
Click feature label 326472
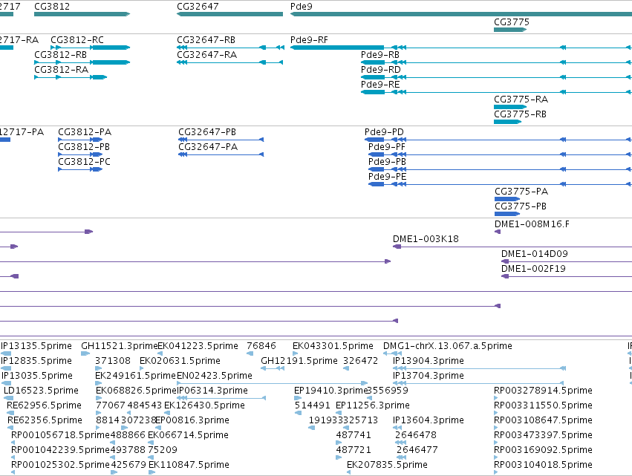point(360,361)
